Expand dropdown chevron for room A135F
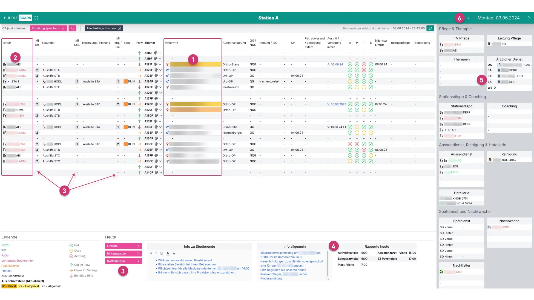The image size is (534, 300). pos(160,144)
